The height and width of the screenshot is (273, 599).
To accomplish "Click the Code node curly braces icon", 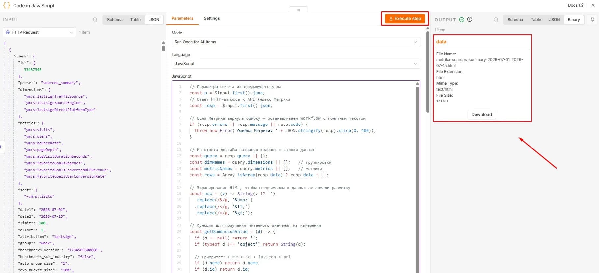I will 6,5.
